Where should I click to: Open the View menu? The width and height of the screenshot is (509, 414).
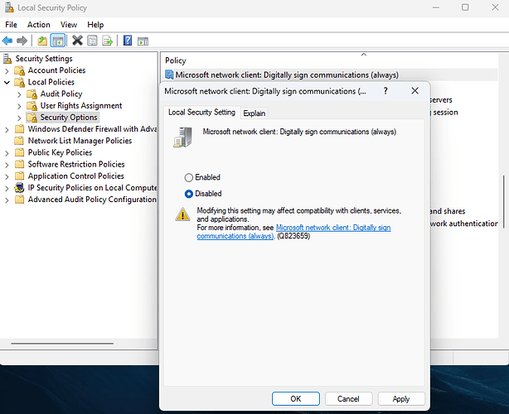click(x=69, y=25)
